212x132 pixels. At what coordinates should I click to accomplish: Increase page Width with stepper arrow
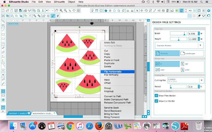click(199, 33)
